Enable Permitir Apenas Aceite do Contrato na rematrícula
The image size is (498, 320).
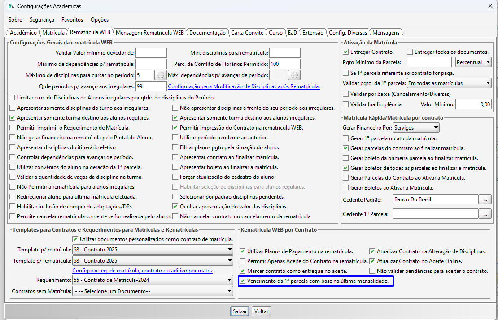tap(243, 261)
